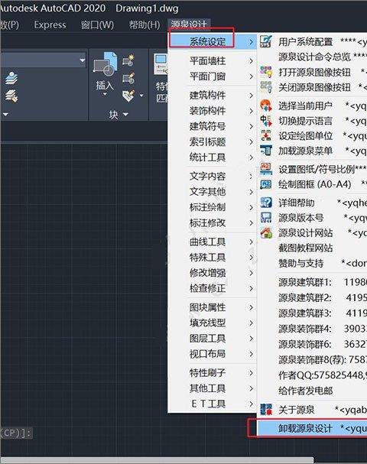Select 曲线工具 menu item
This screenshot has width=367, height=464.
(x=213, y=242)
